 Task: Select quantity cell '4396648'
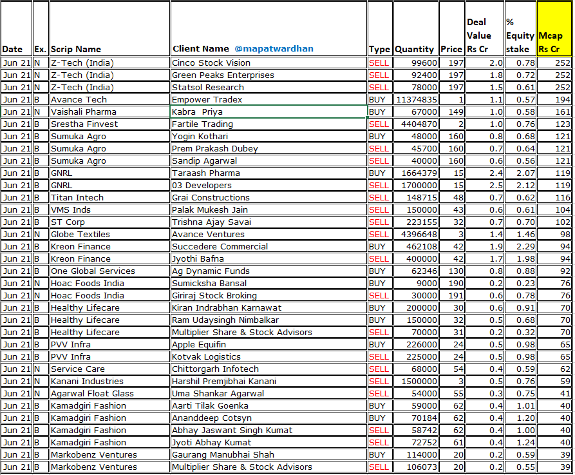[416, 234]
